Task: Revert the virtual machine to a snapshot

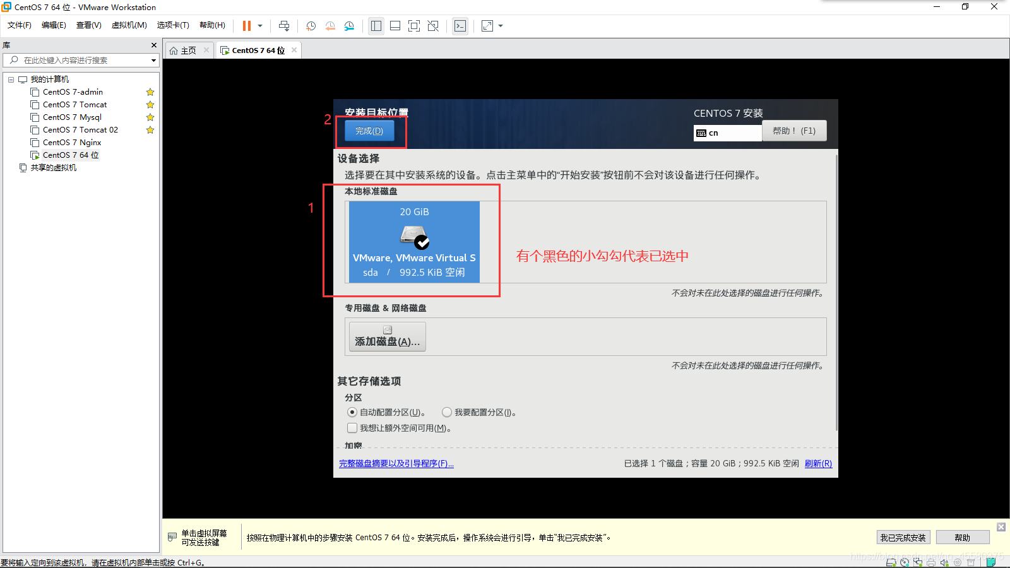Action: (330, 26)
